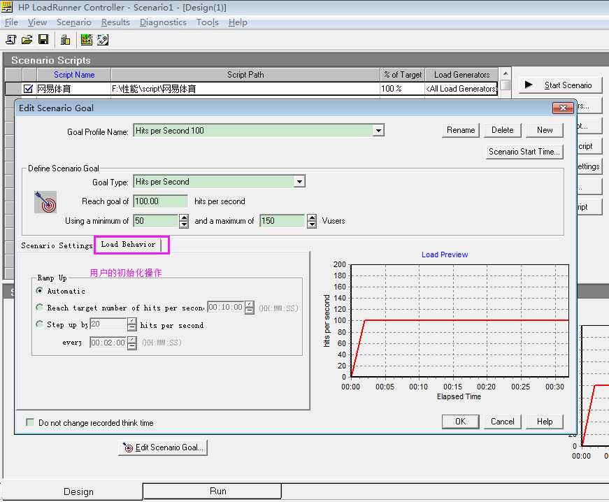
Task: Enable Do not change recorded think time
Action: click(29, 422)
